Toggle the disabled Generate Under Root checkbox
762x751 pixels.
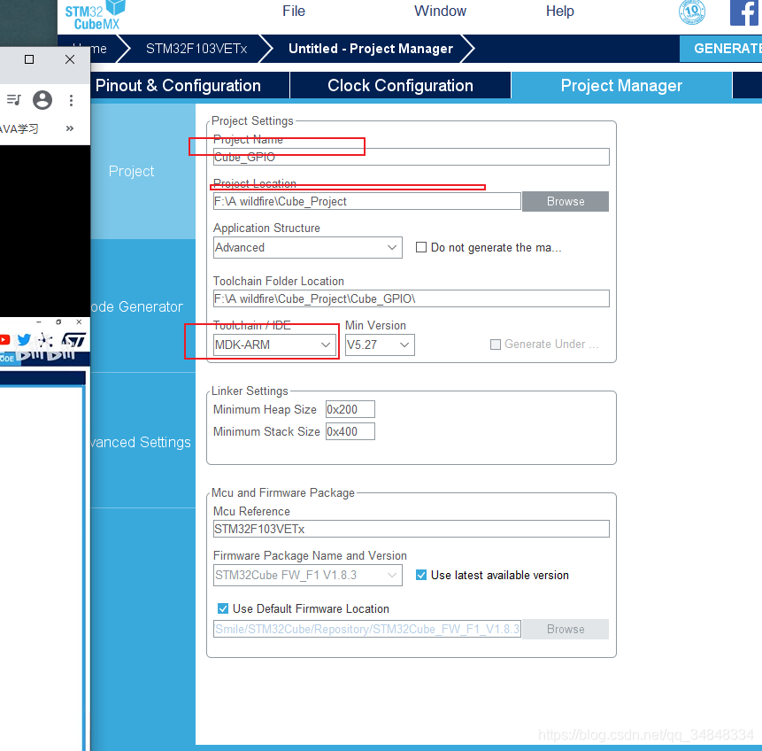point(496,345)
